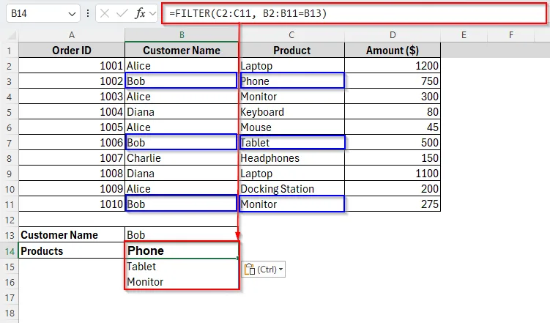Viewport: 550px width, 323px height.
Task: Click the Select All corner triangle
Action: click(x=12, y=35)
